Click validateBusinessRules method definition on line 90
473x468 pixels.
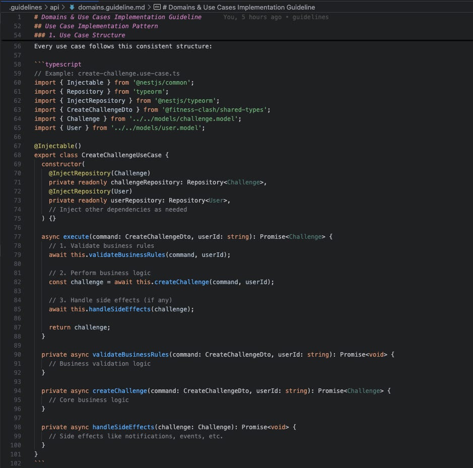pyautogui.click(x=130, y=355)
